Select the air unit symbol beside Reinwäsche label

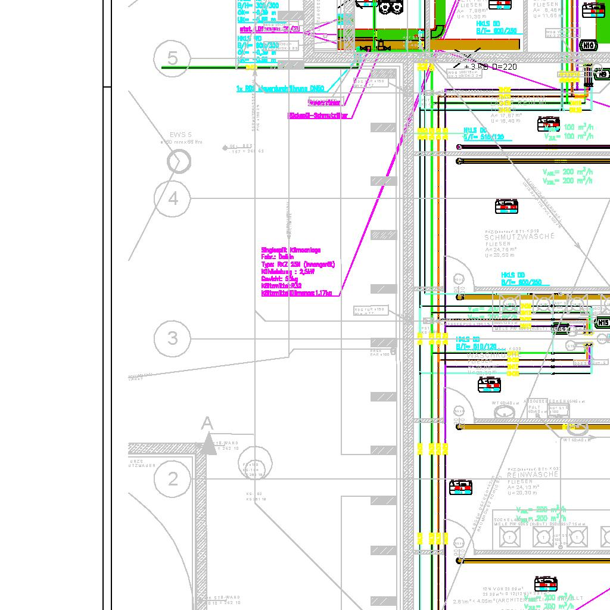460,487
